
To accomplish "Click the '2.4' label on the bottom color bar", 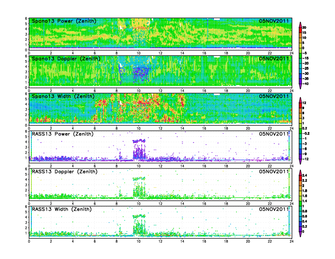I will coord(305,176).
